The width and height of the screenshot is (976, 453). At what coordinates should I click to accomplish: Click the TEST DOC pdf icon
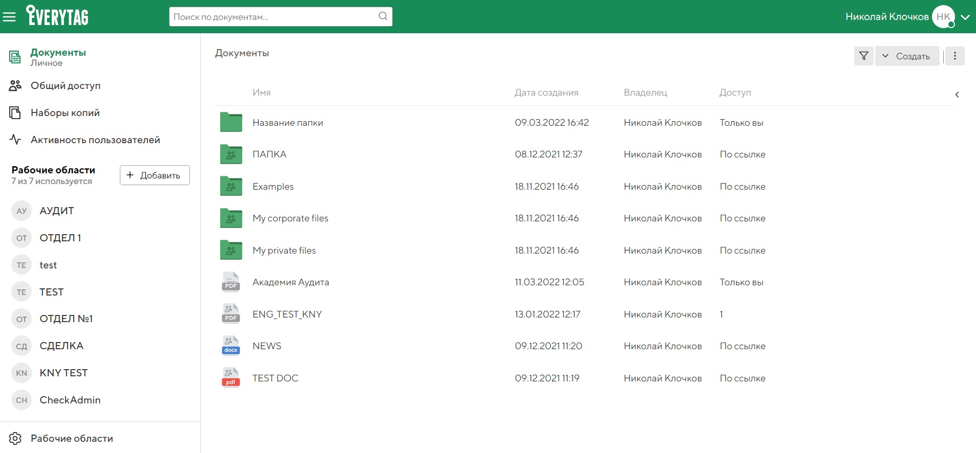231,378
